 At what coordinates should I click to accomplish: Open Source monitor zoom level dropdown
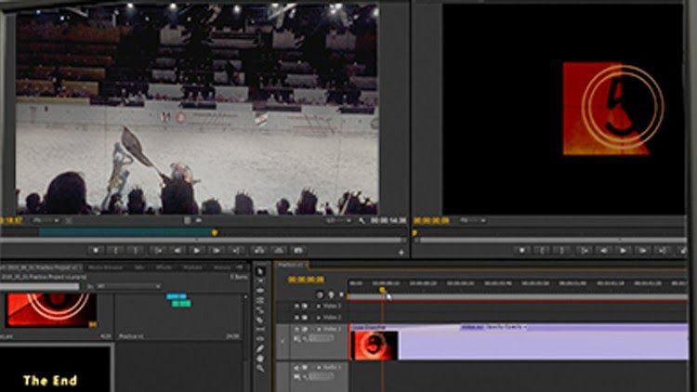(46, 220)
